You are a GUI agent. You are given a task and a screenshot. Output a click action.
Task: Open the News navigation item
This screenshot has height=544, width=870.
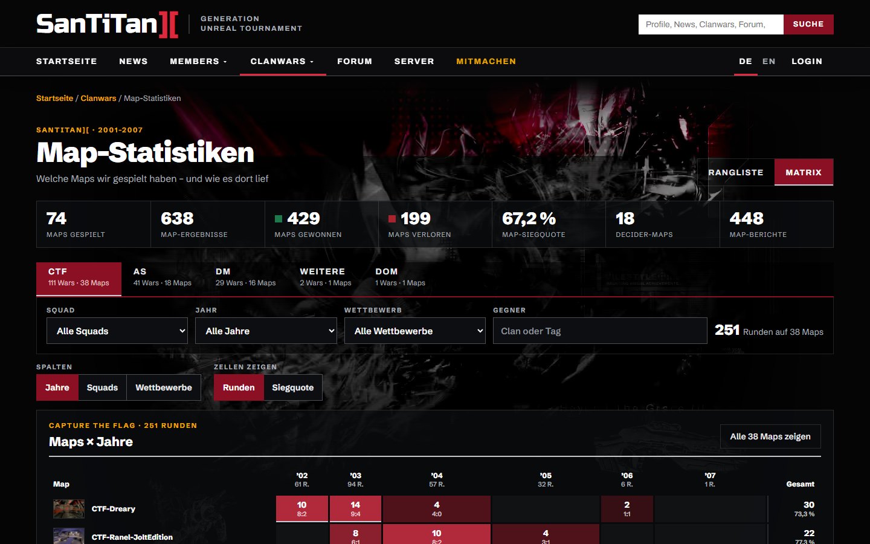(134, 62)
